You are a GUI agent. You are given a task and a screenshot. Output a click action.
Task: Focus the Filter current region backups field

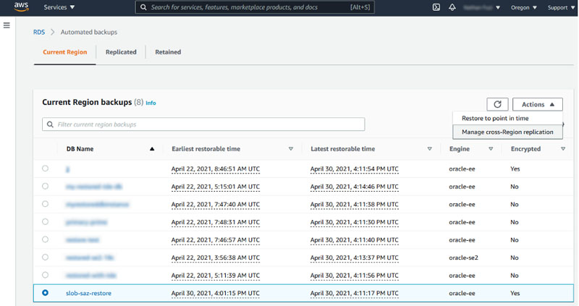click(203, 124)
